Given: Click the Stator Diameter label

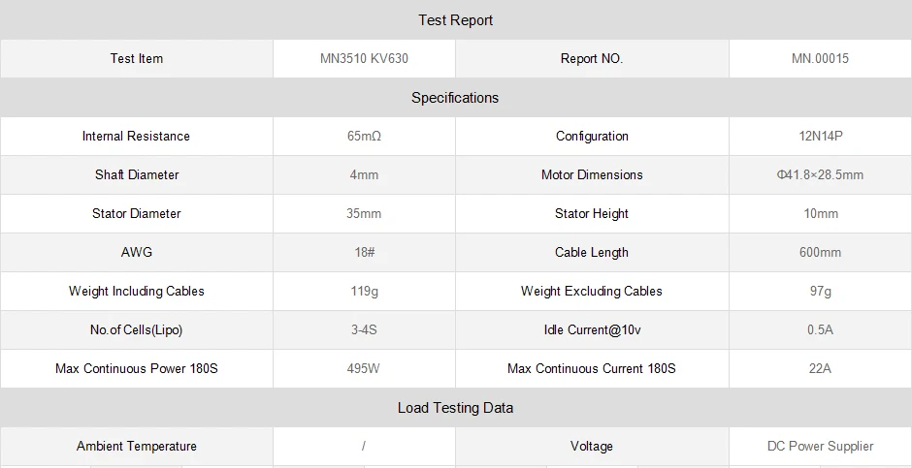Looking at the screenshot, I should [x=136, y=214].
